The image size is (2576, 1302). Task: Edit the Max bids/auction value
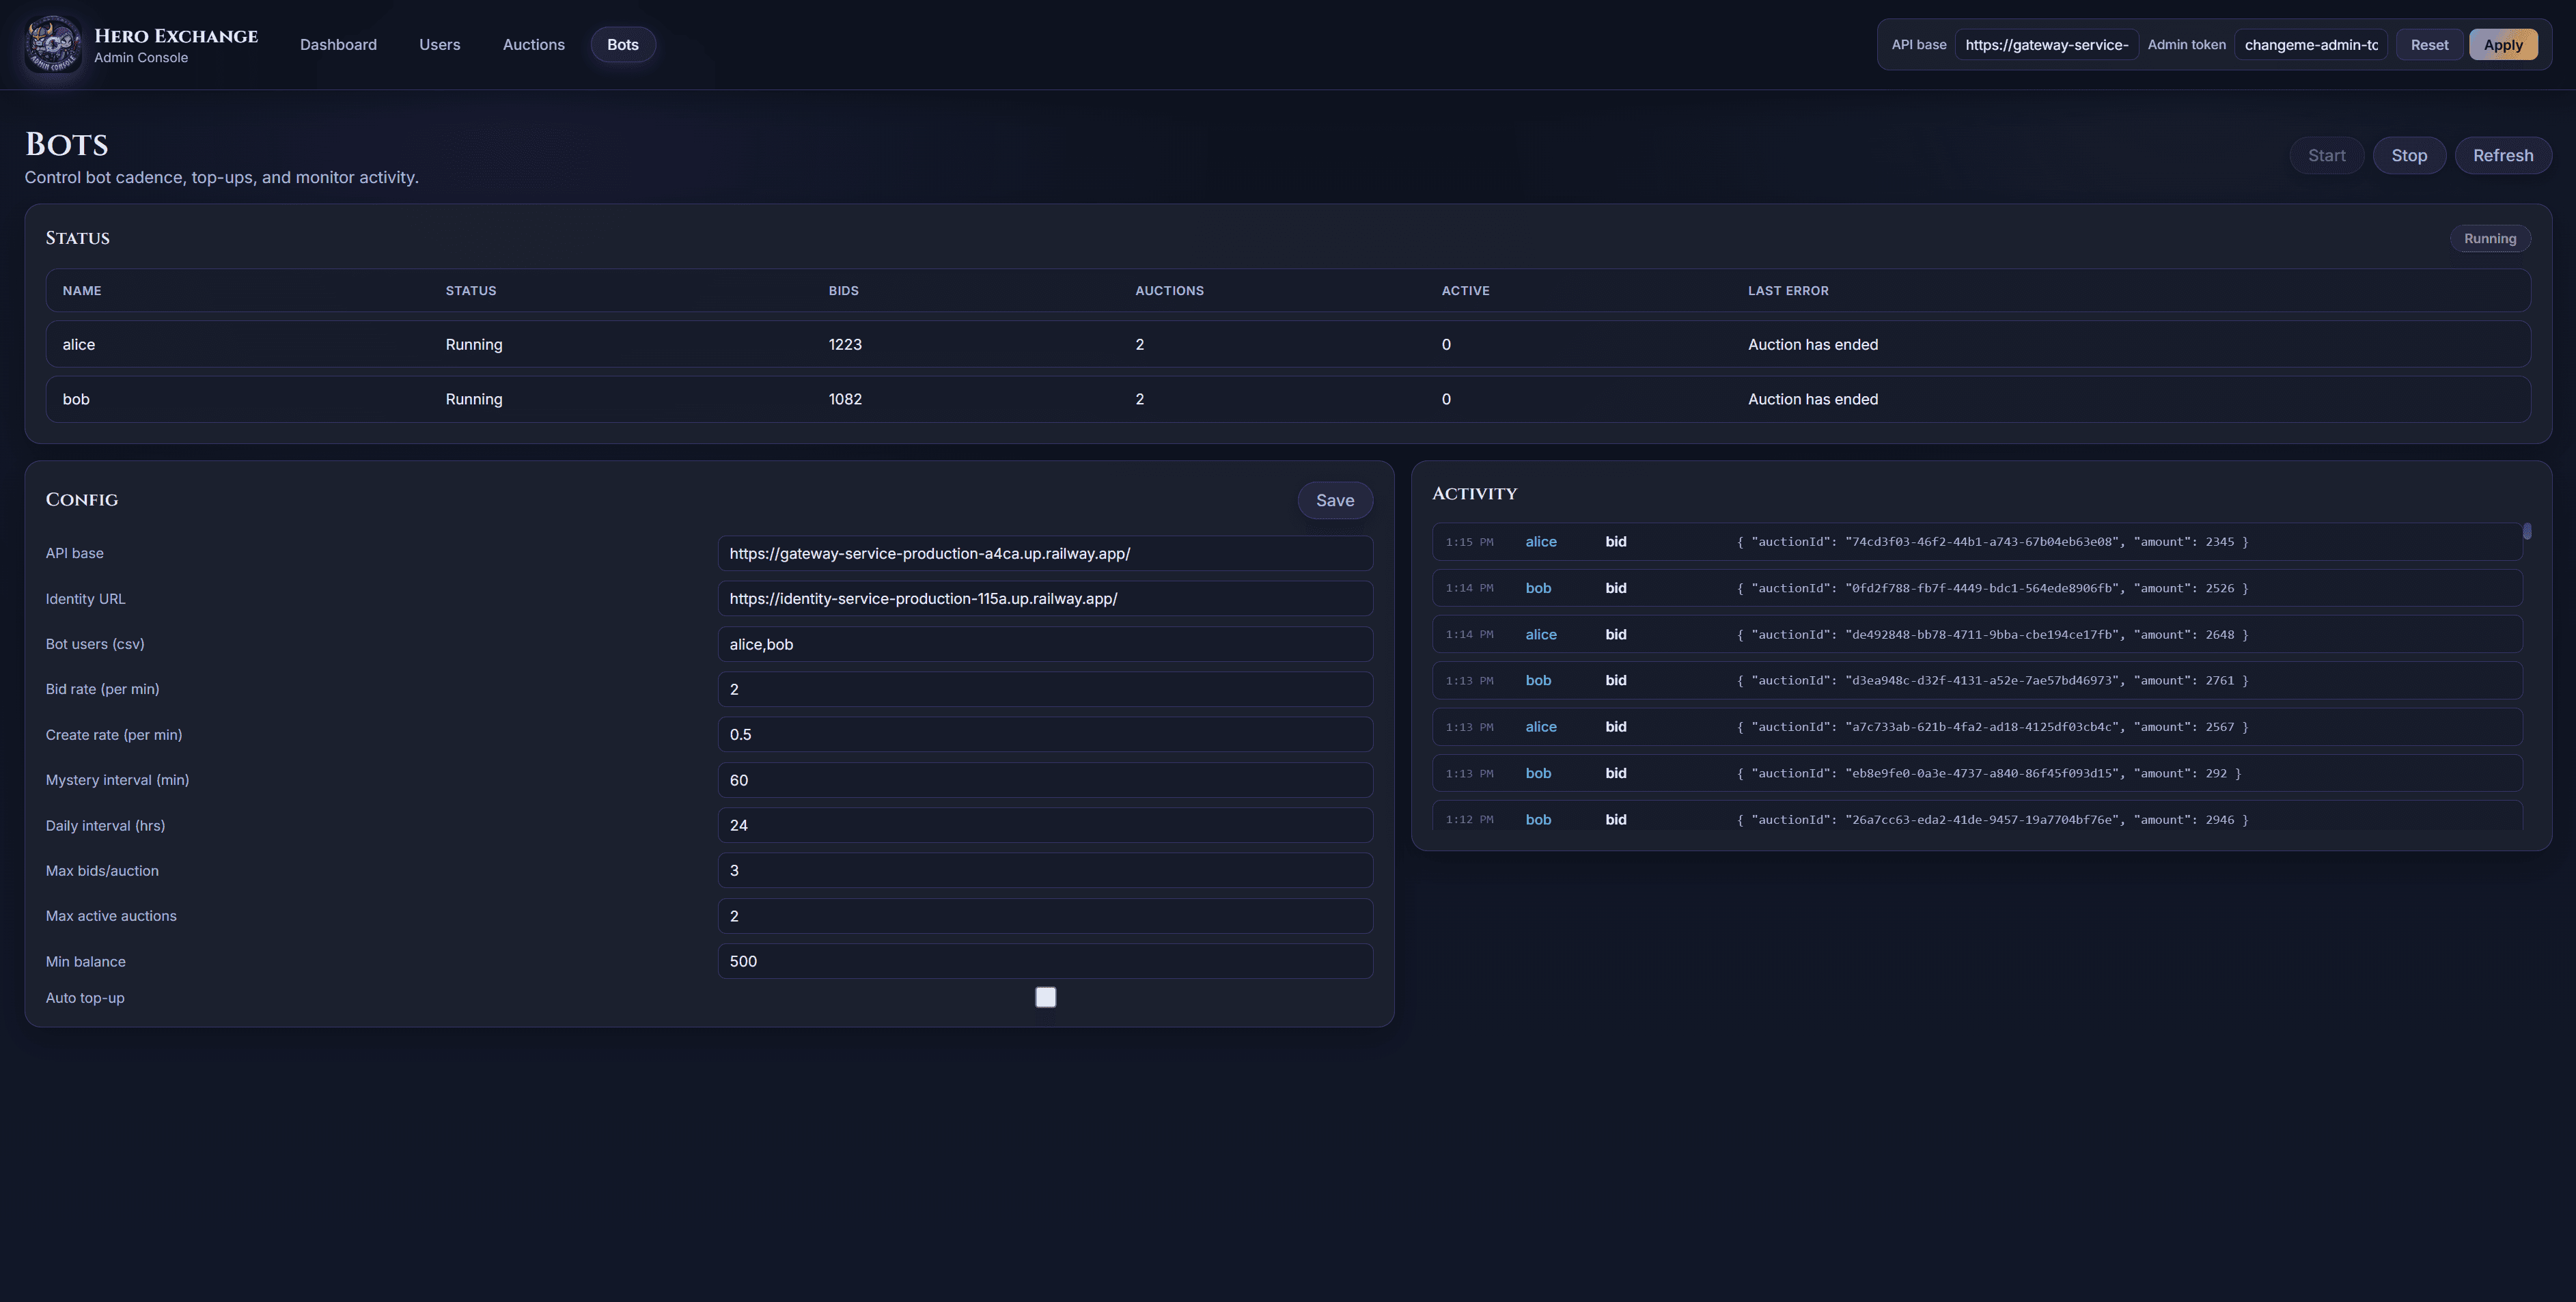click(1045, 870)
